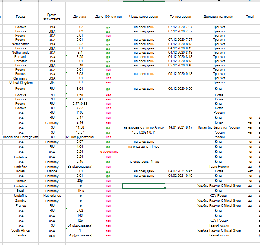Select the 'на след день +1 час' cell
Image resolution: width=260 pixels, height=245 pixels.
click(x=144, y=147)
